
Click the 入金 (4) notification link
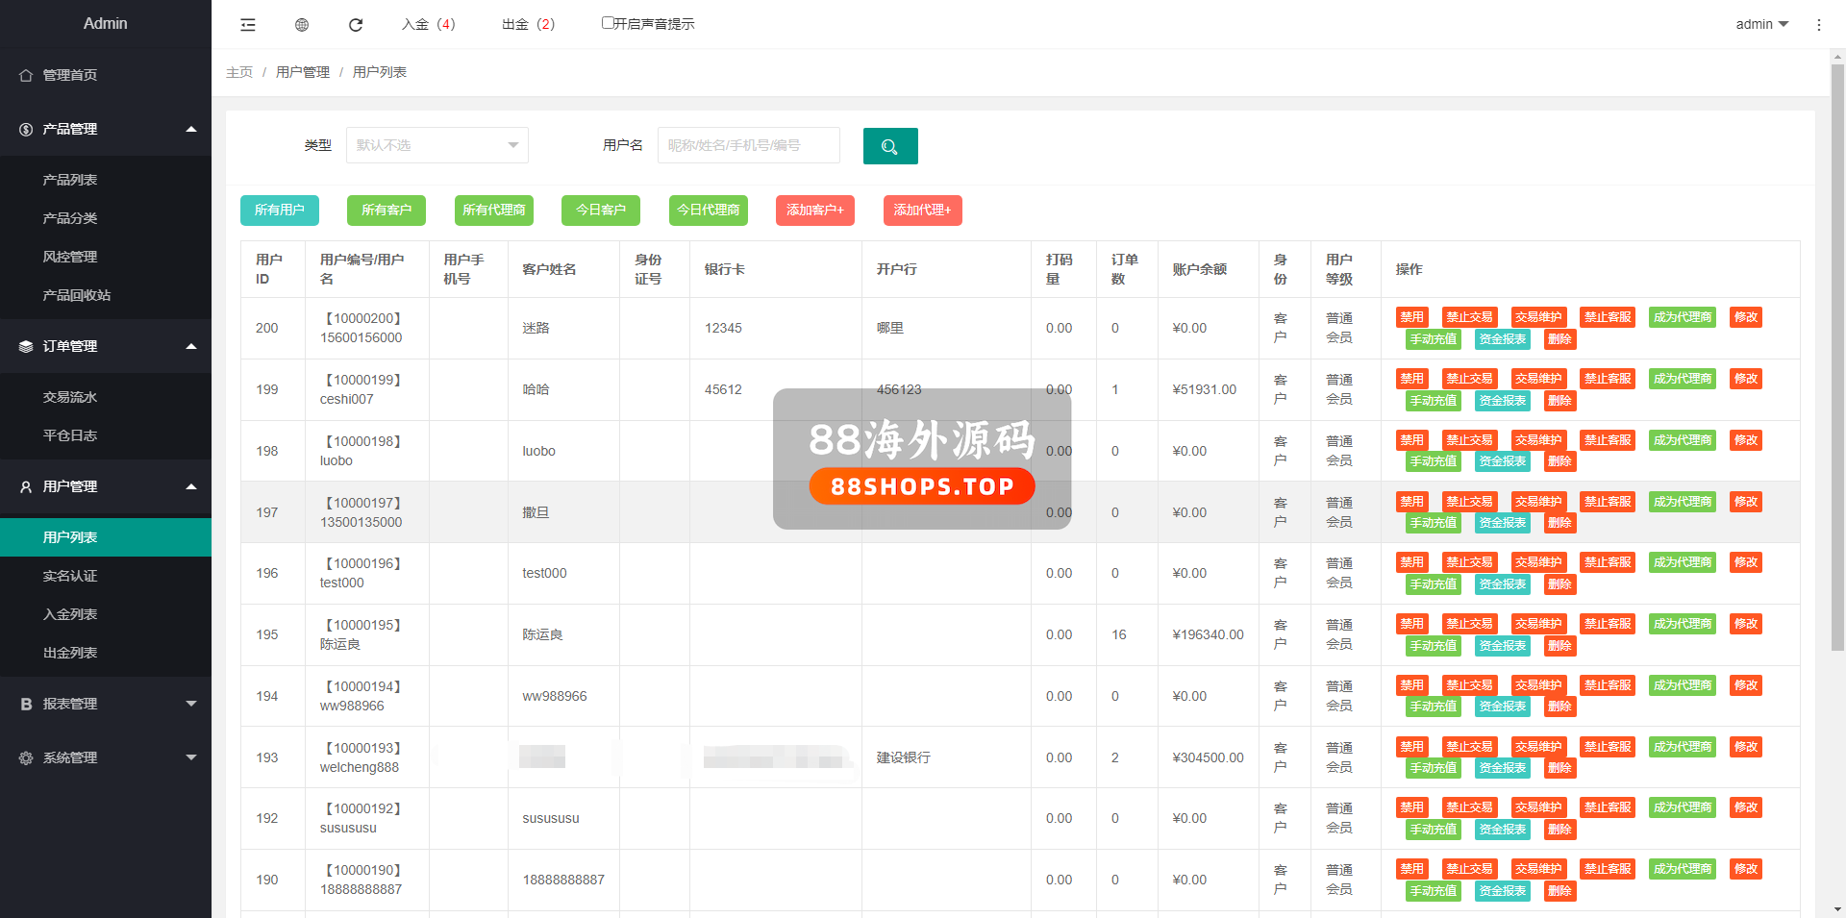coord(429,24)
